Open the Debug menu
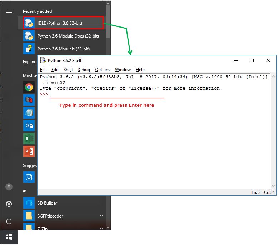279x245 pixels. click(x=84, y=70)
